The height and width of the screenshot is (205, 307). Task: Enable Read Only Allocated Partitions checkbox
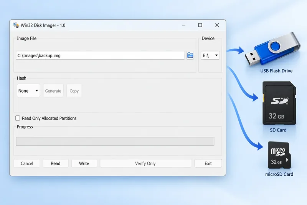coord(18,118)
